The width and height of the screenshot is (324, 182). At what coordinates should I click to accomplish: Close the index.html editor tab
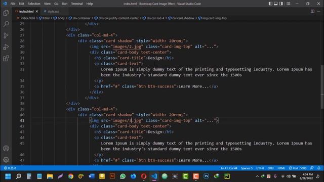37,11
